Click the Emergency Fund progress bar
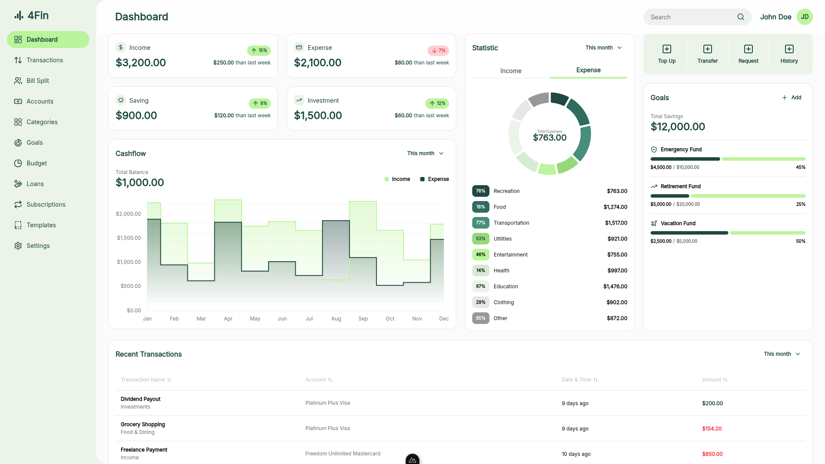 pyautogui.click(x=727, y=159)
